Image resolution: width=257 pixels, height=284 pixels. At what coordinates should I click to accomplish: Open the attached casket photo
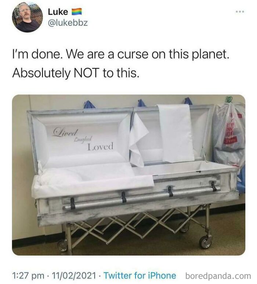click(x=128, y=175)
